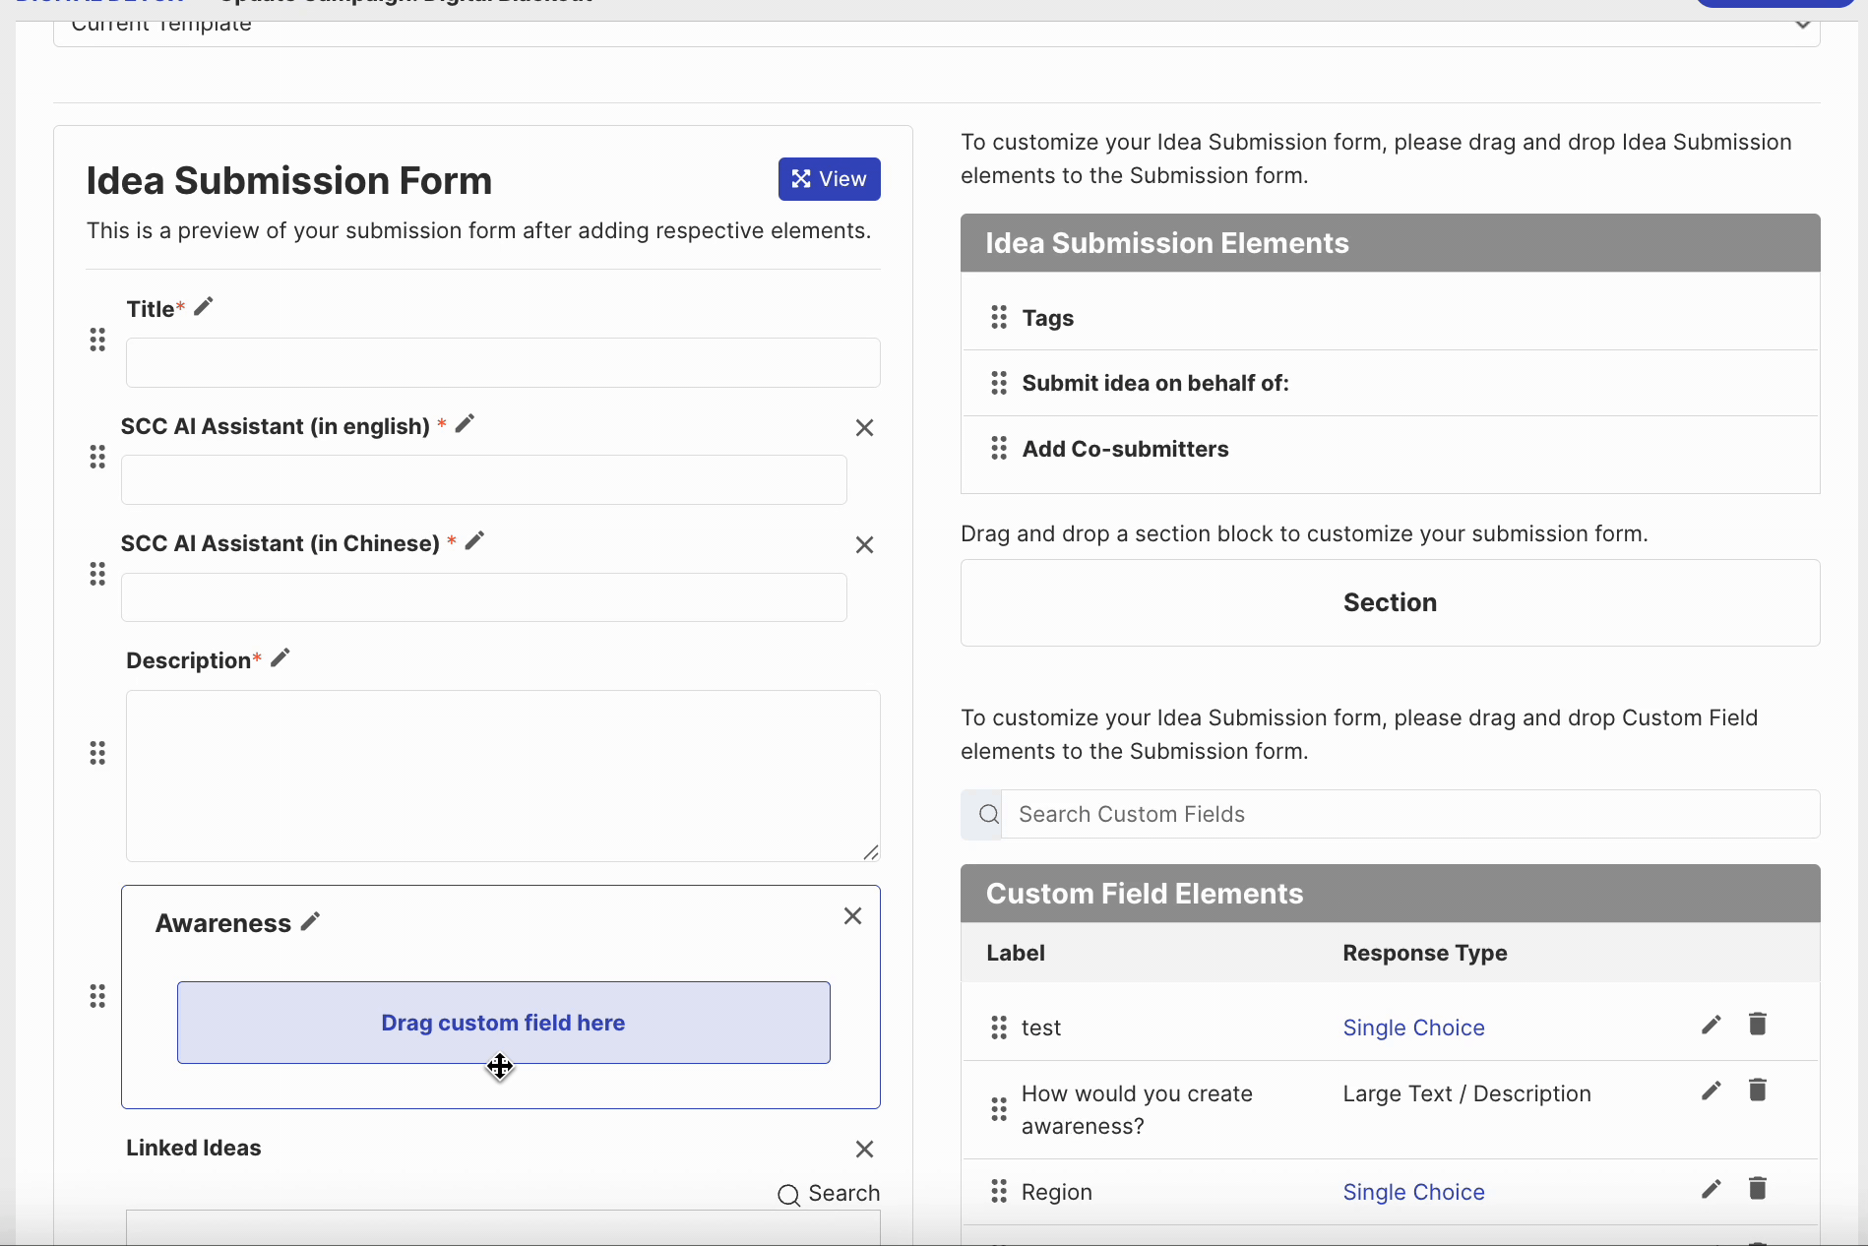Image resolution: width=1868 pixels, height=1246 pixels.
Task: Click the custom fields search magnifier icon
Action: 989,814
